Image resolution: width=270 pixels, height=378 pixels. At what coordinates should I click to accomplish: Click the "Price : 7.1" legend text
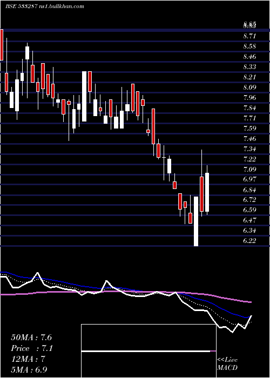tap(32, 348)
